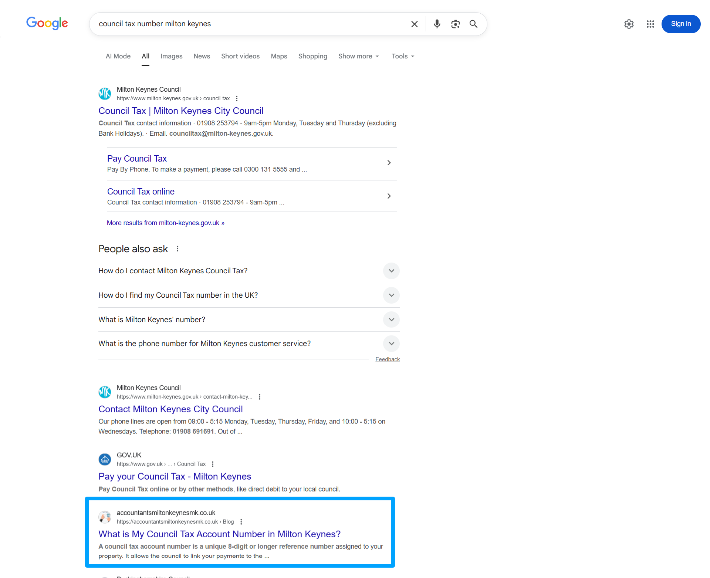Open the settings gear icon

point(629,24)
